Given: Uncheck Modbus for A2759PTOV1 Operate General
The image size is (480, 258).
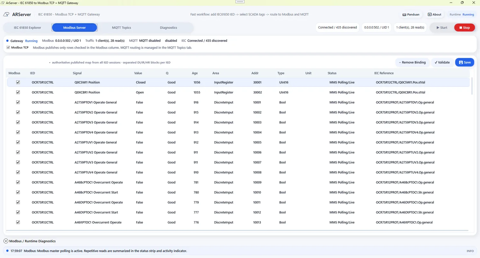Looking at the screenshot, I should [x=18, y=102].
